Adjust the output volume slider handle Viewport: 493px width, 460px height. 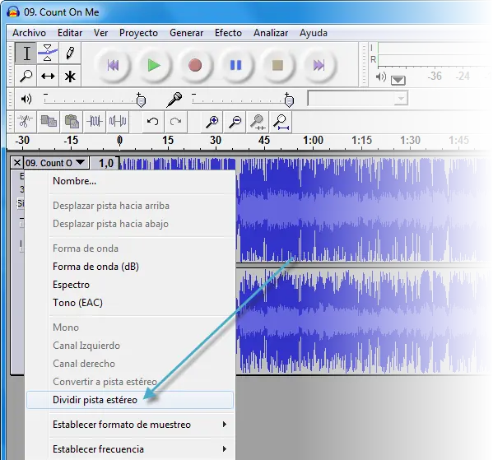point(141,100)
